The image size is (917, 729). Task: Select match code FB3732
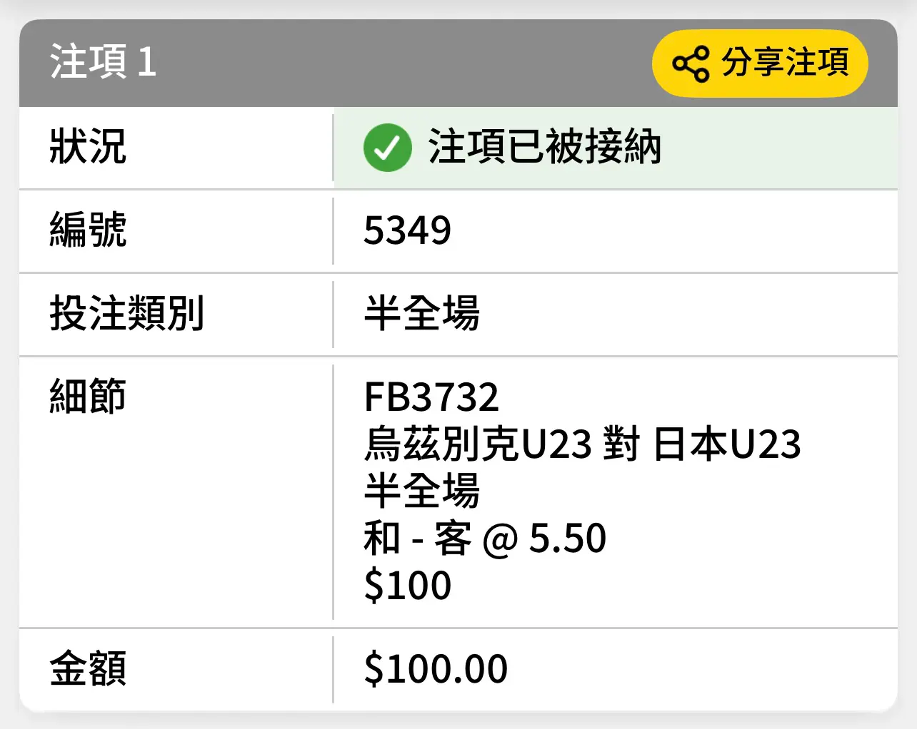click(431, 397)
